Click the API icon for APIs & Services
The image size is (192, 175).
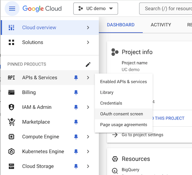point(12,78)
